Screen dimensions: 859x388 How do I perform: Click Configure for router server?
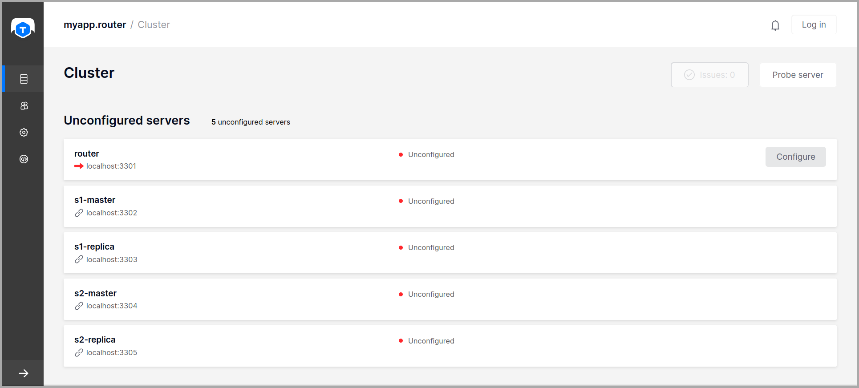pos(795,157)
